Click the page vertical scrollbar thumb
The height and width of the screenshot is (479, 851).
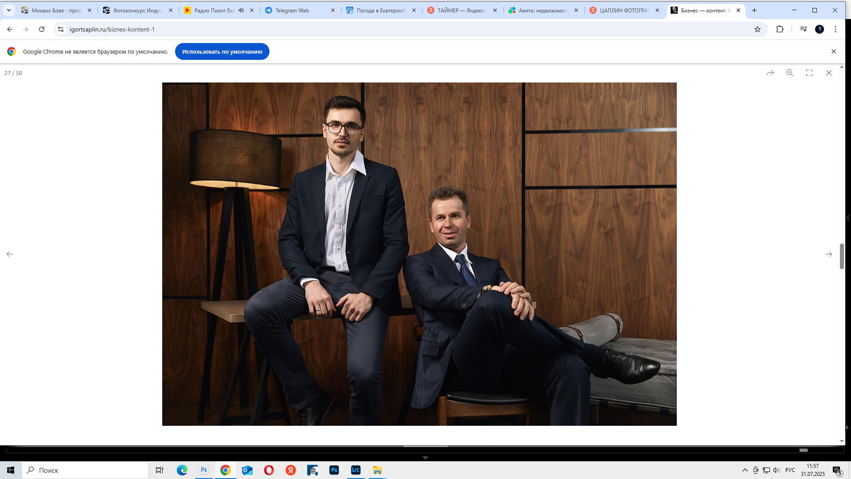tap(842, 256)
